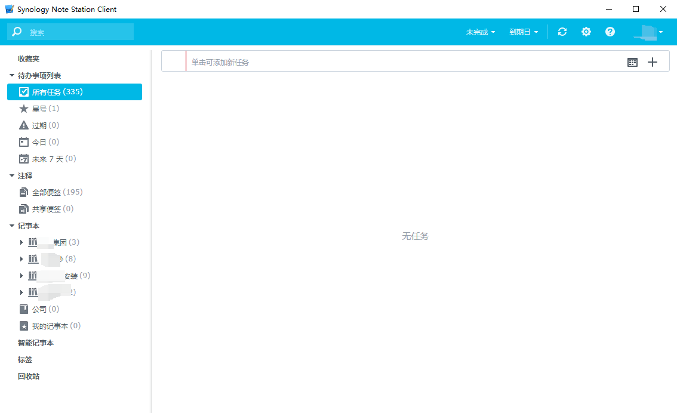
Task: Click the search magnifier icon
Action: pos(17,32)
